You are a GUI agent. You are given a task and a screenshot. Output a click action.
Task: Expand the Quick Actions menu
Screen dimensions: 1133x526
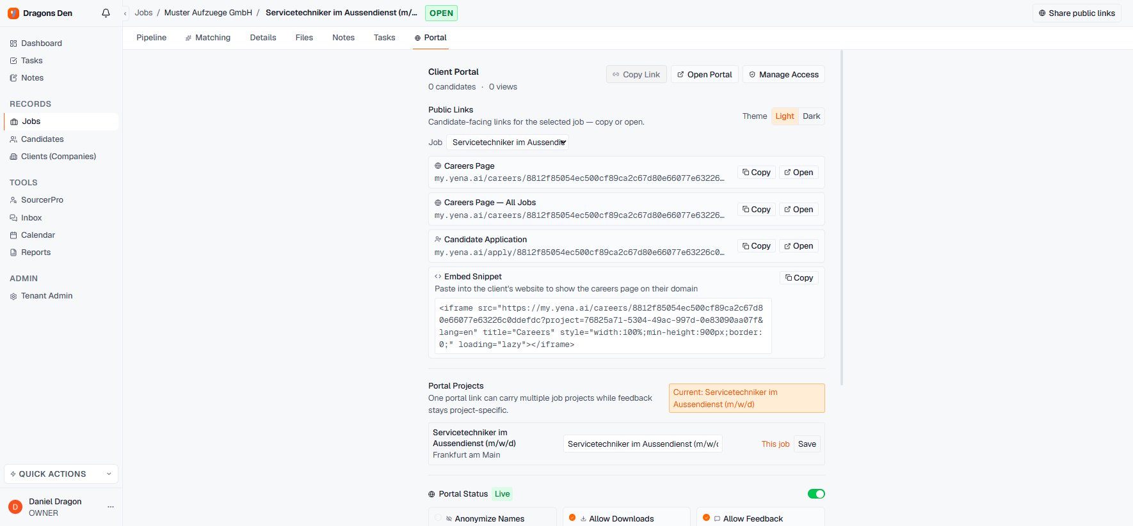(61, 474)
